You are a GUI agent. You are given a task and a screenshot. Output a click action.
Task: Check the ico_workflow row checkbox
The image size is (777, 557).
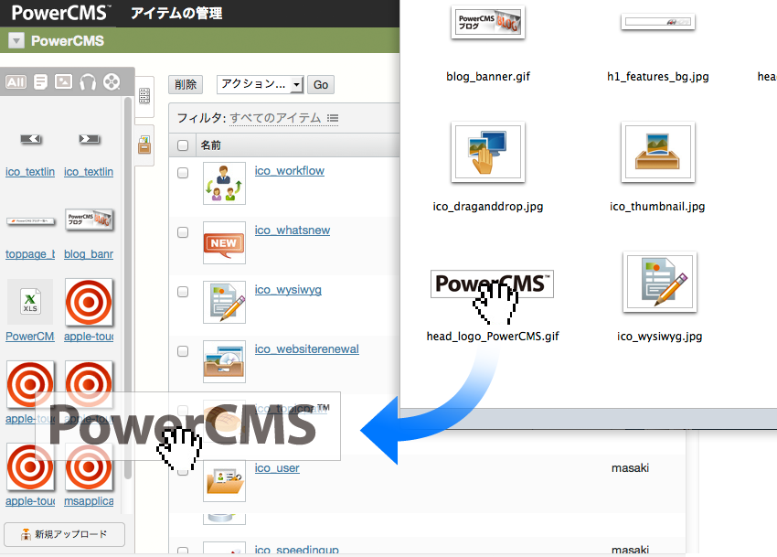click(183, 173)
